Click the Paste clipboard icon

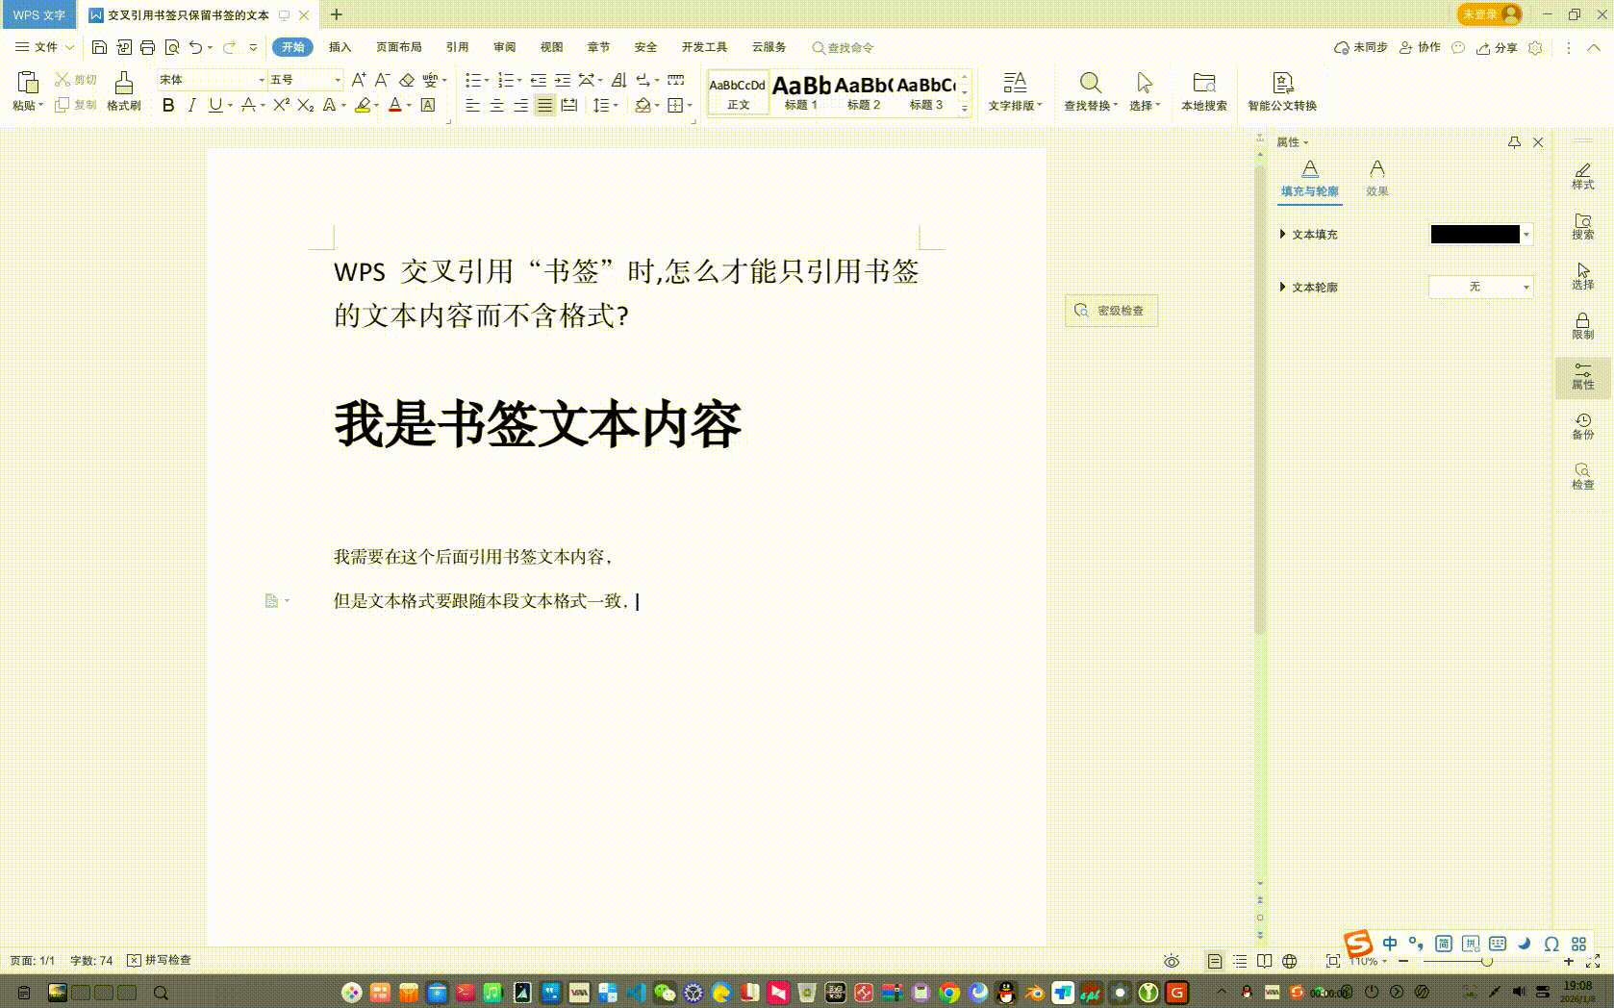tap(27, 82)
